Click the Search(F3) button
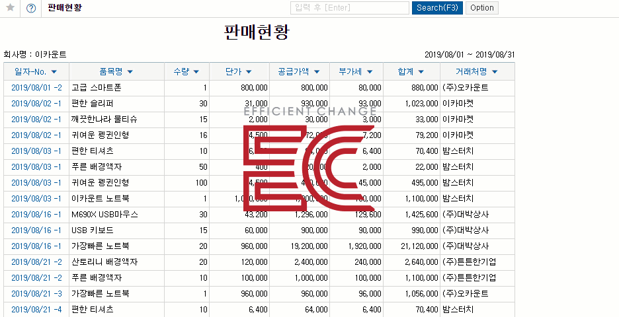The width and height of the screenshot is (619, 317). [x=437, y=8]
